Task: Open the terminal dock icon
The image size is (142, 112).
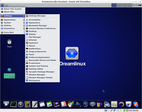Action: click(x=13, y=104)
